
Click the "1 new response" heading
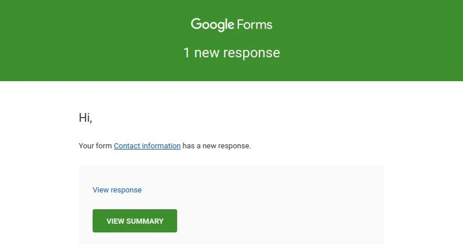(x=231, y=53)
